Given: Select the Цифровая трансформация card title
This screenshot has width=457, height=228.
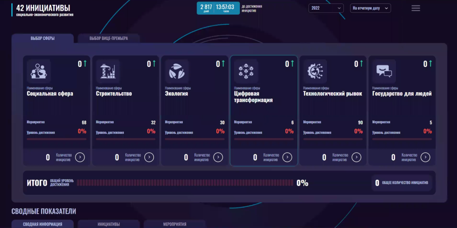Looking at the screenshot, I should point(253,97).
